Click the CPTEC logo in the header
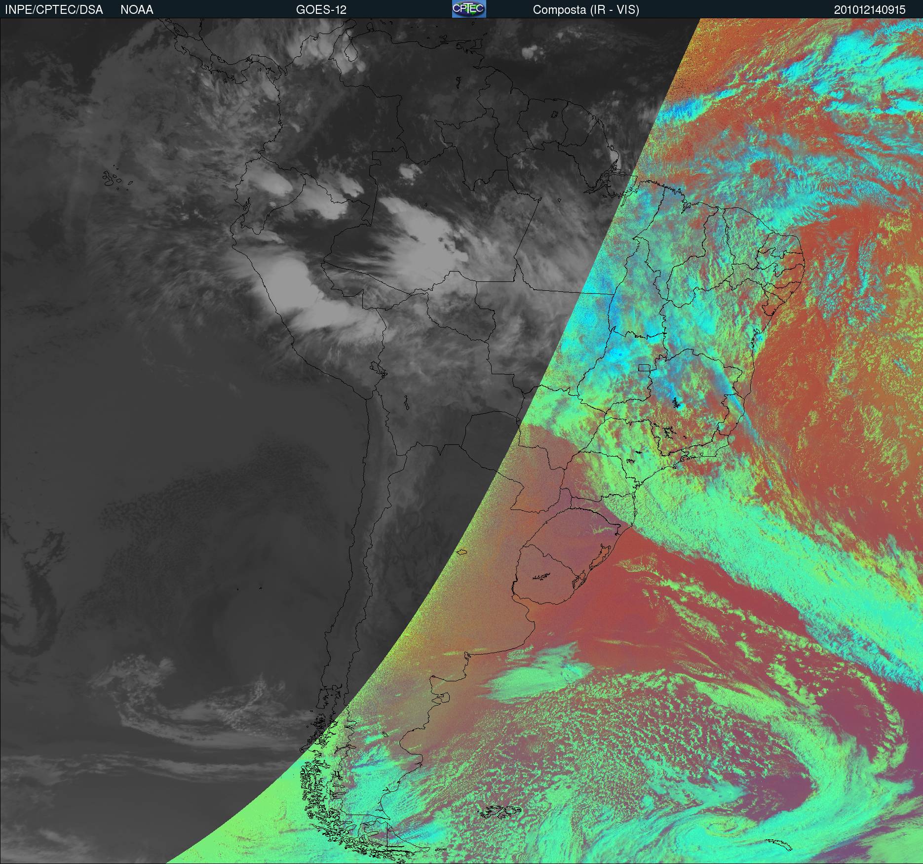 pos(468,9)
